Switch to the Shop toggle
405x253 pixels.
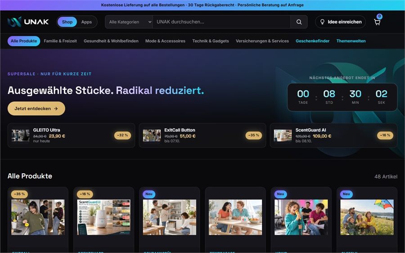pyautogui.click(x=67, y=22)
